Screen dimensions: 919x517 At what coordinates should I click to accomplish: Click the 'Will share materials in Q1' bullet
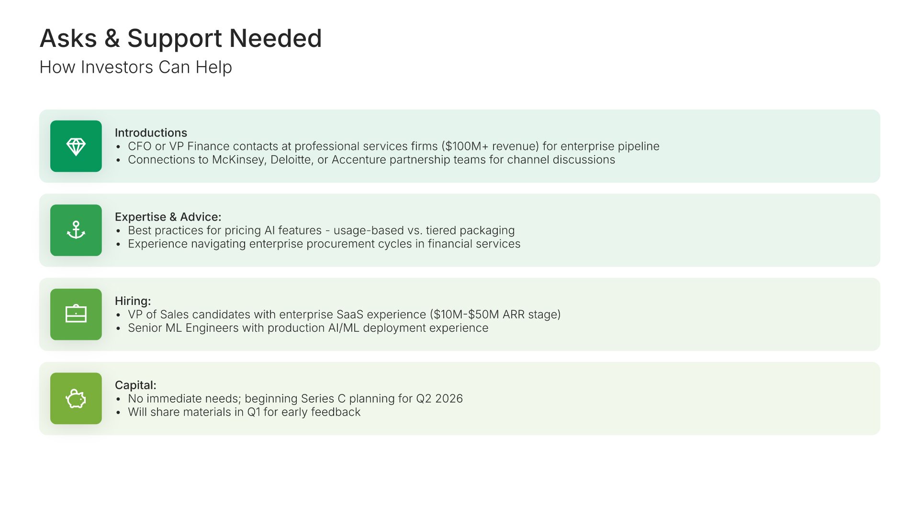[244, 412]
